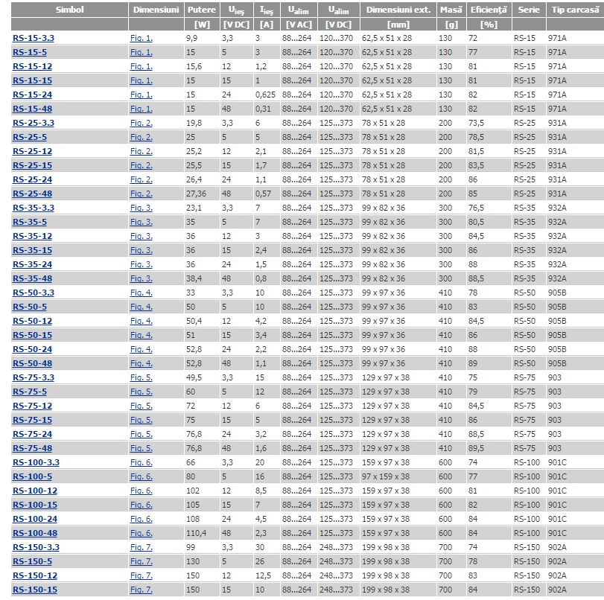The image size is (604, 600).
Task: Open the RS-150-5 product link
Action: point(32,561)
